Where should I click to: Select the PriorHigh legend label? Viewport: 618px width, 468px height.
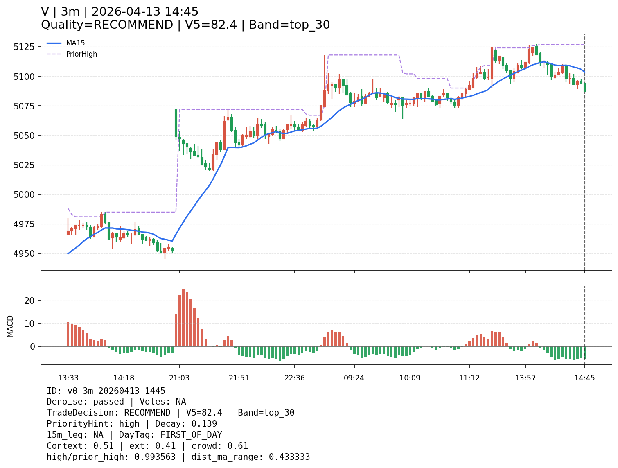81,54
